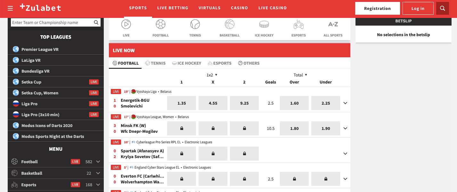The width and height of the screenshot is (457, 192).
Task: Bet 1.35 on Energetik-BGU win
Action: pyautogui.click(x=182, y=103)
